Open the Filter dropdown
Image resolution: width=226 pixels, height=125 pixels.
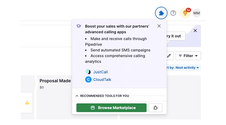(x=188, y=56)
